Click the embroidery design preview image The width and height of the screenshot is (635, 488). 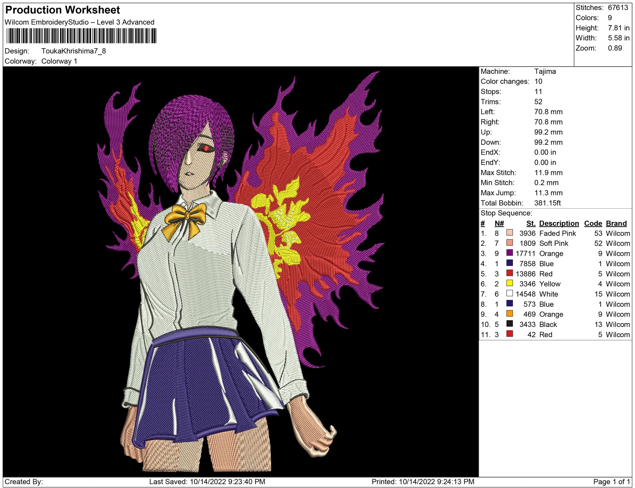[x=240, y=272]
